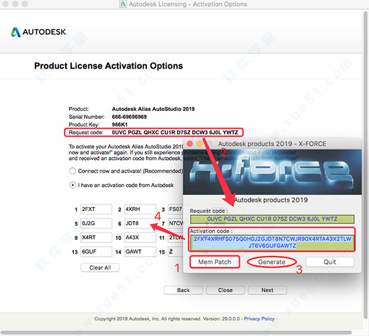Click the Request code value 0UVC PGZL text
369x336 pixels.
[175, 132]
